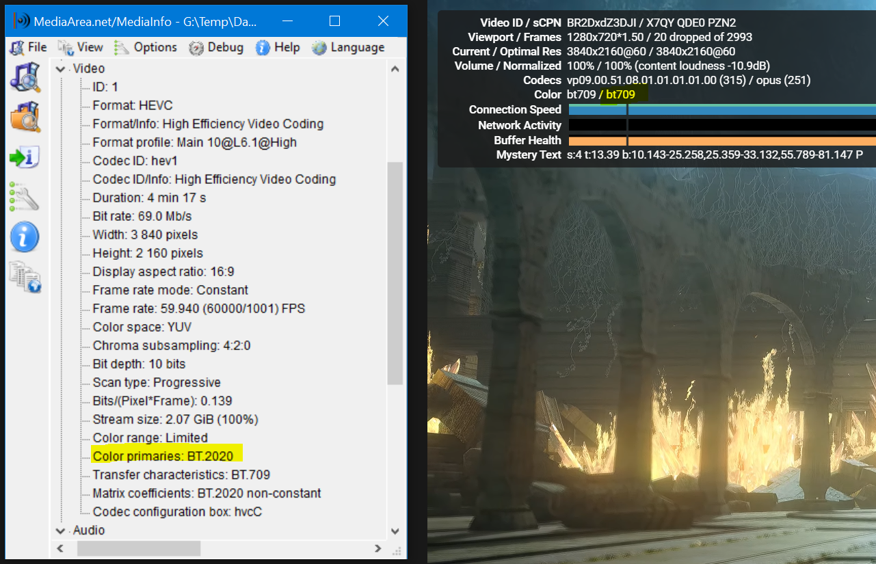Click the vertical scrollbar down arrow
Image resolution: width=876 pixels, height=564 pixels.
pos(395,531)
